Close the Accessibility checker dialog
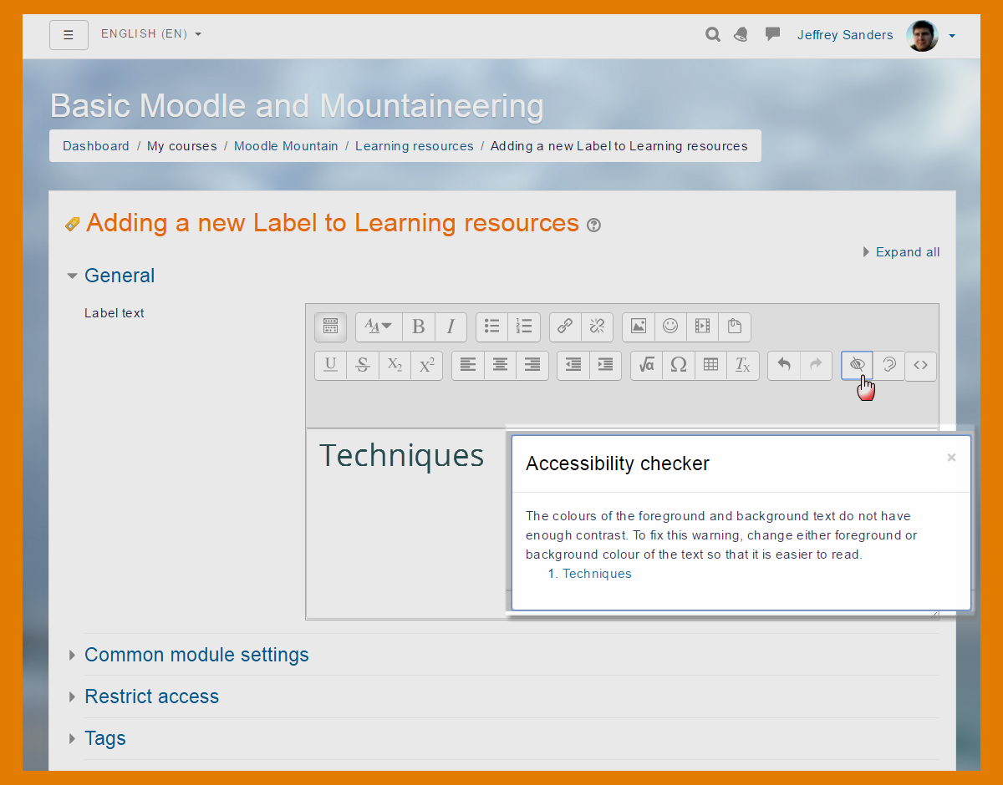 pyautogui.click(x=951, y=458)
